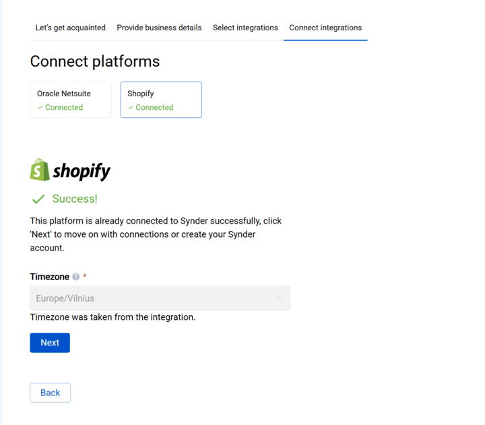Click the Oracle Netsuite Connected checkmark

[40, 107]
